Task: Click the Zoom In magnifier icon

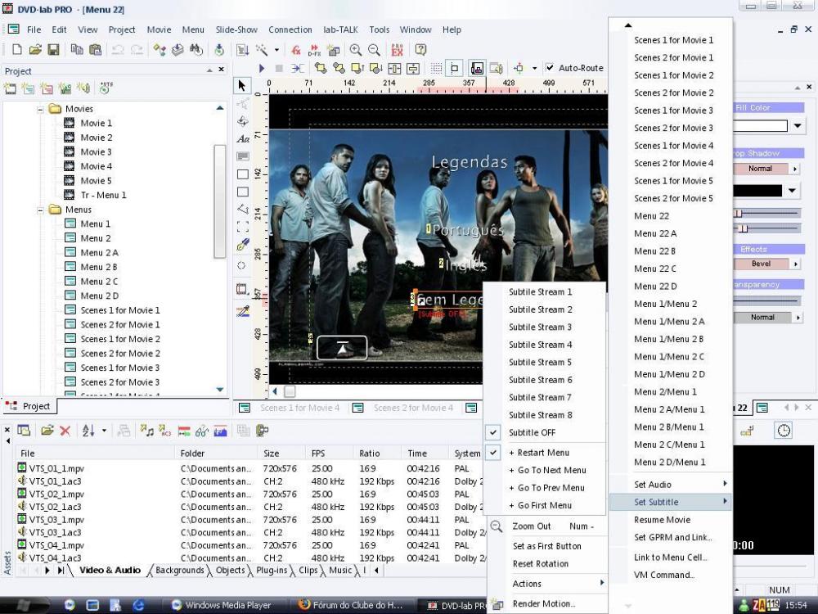Action: (356, 50)
